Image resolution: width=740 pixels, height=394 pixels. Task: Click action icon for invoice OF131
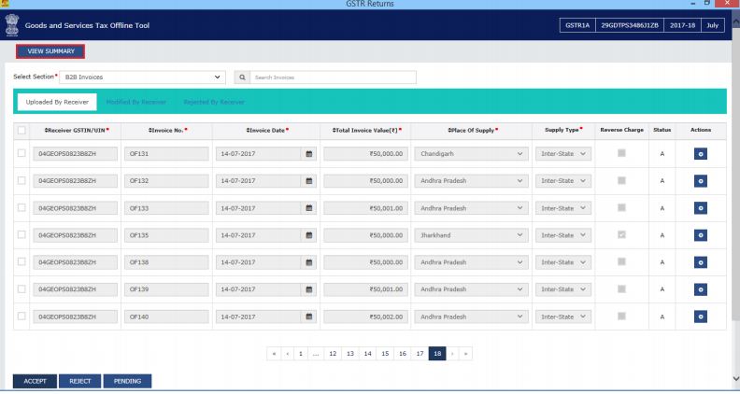tap(701, 154)
